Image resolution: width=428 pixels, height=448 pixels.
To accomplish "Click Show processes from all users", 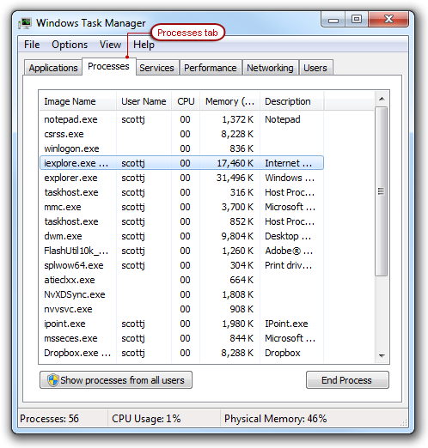I will click(116, 380).
